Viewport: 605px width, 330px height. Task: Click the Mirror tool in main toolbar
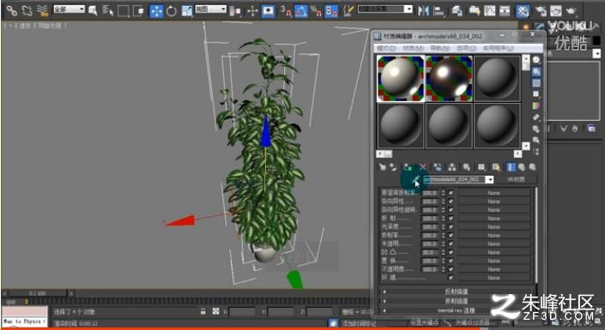point(423,11)
